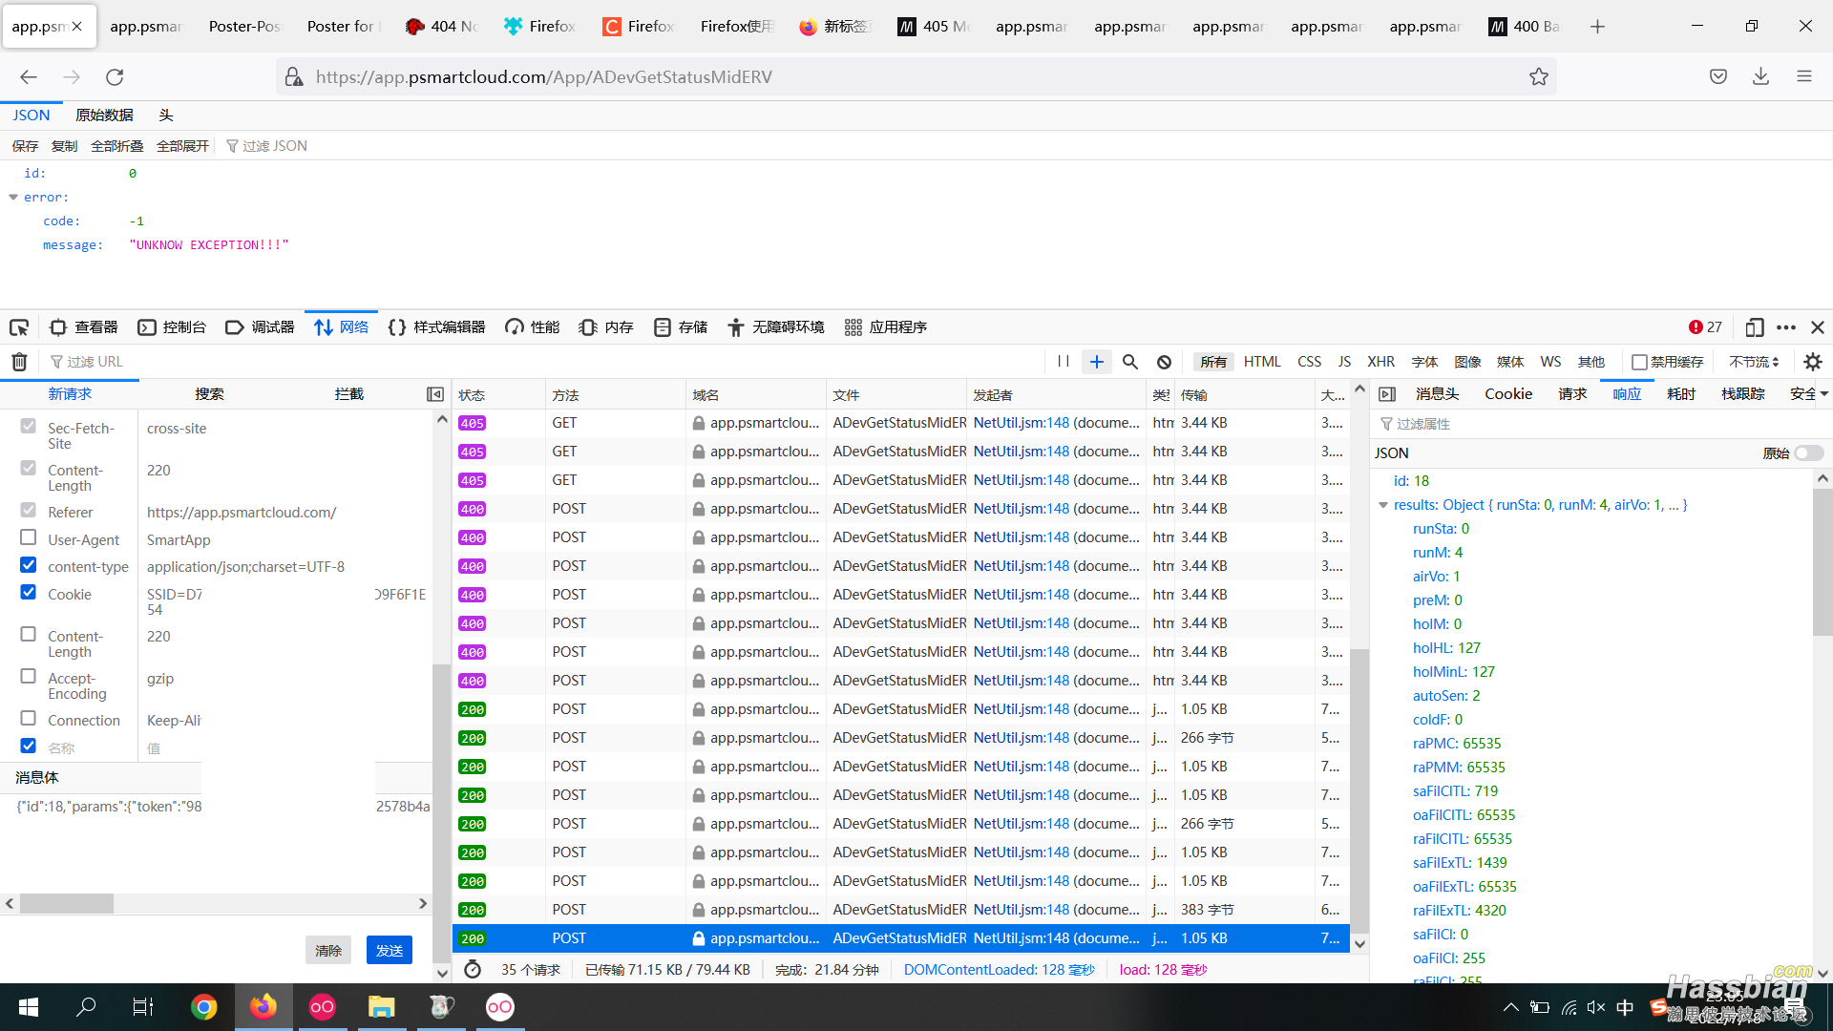
Task: Open Firefox application menu
Action: coord(1804,77)
